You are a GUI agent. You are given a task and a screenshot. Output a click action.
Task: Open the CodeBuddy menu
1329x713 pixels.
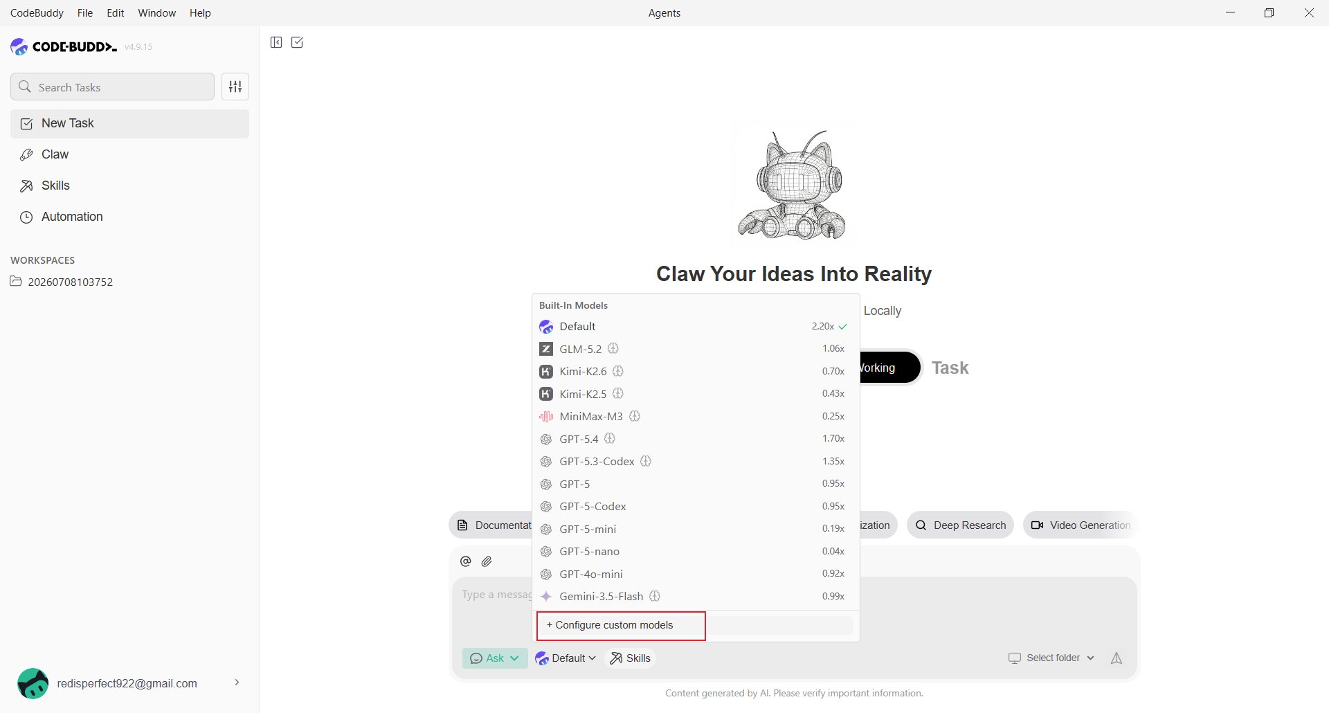37,13
